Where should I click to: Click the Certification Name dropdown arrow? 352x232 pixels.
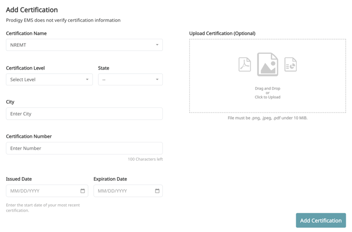tap(157, 45)
